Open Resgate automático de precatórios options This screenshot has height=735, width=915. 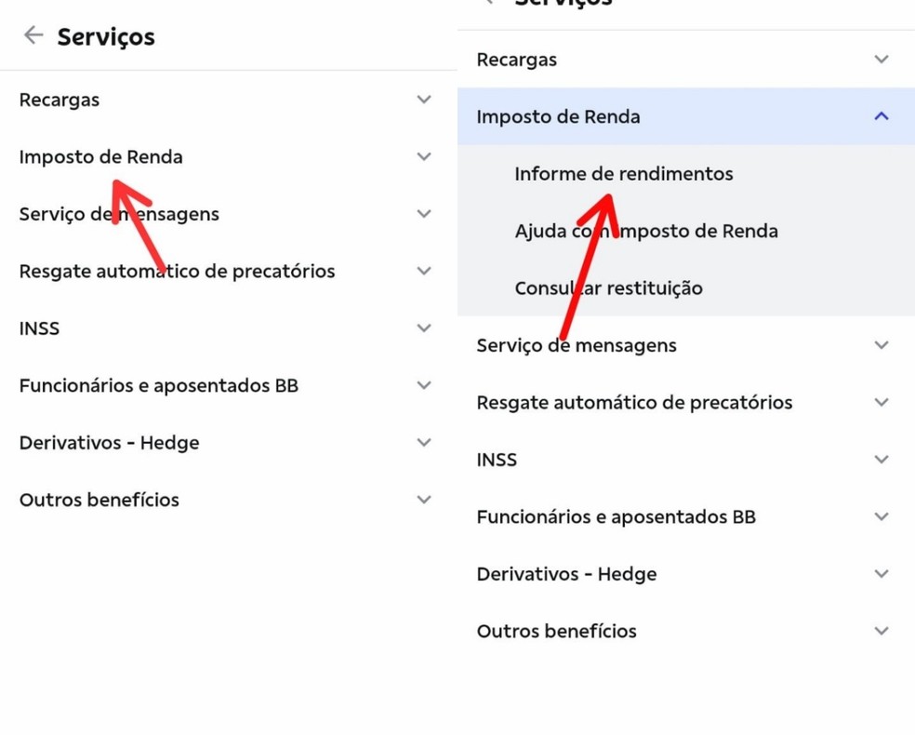click(424, 271)
